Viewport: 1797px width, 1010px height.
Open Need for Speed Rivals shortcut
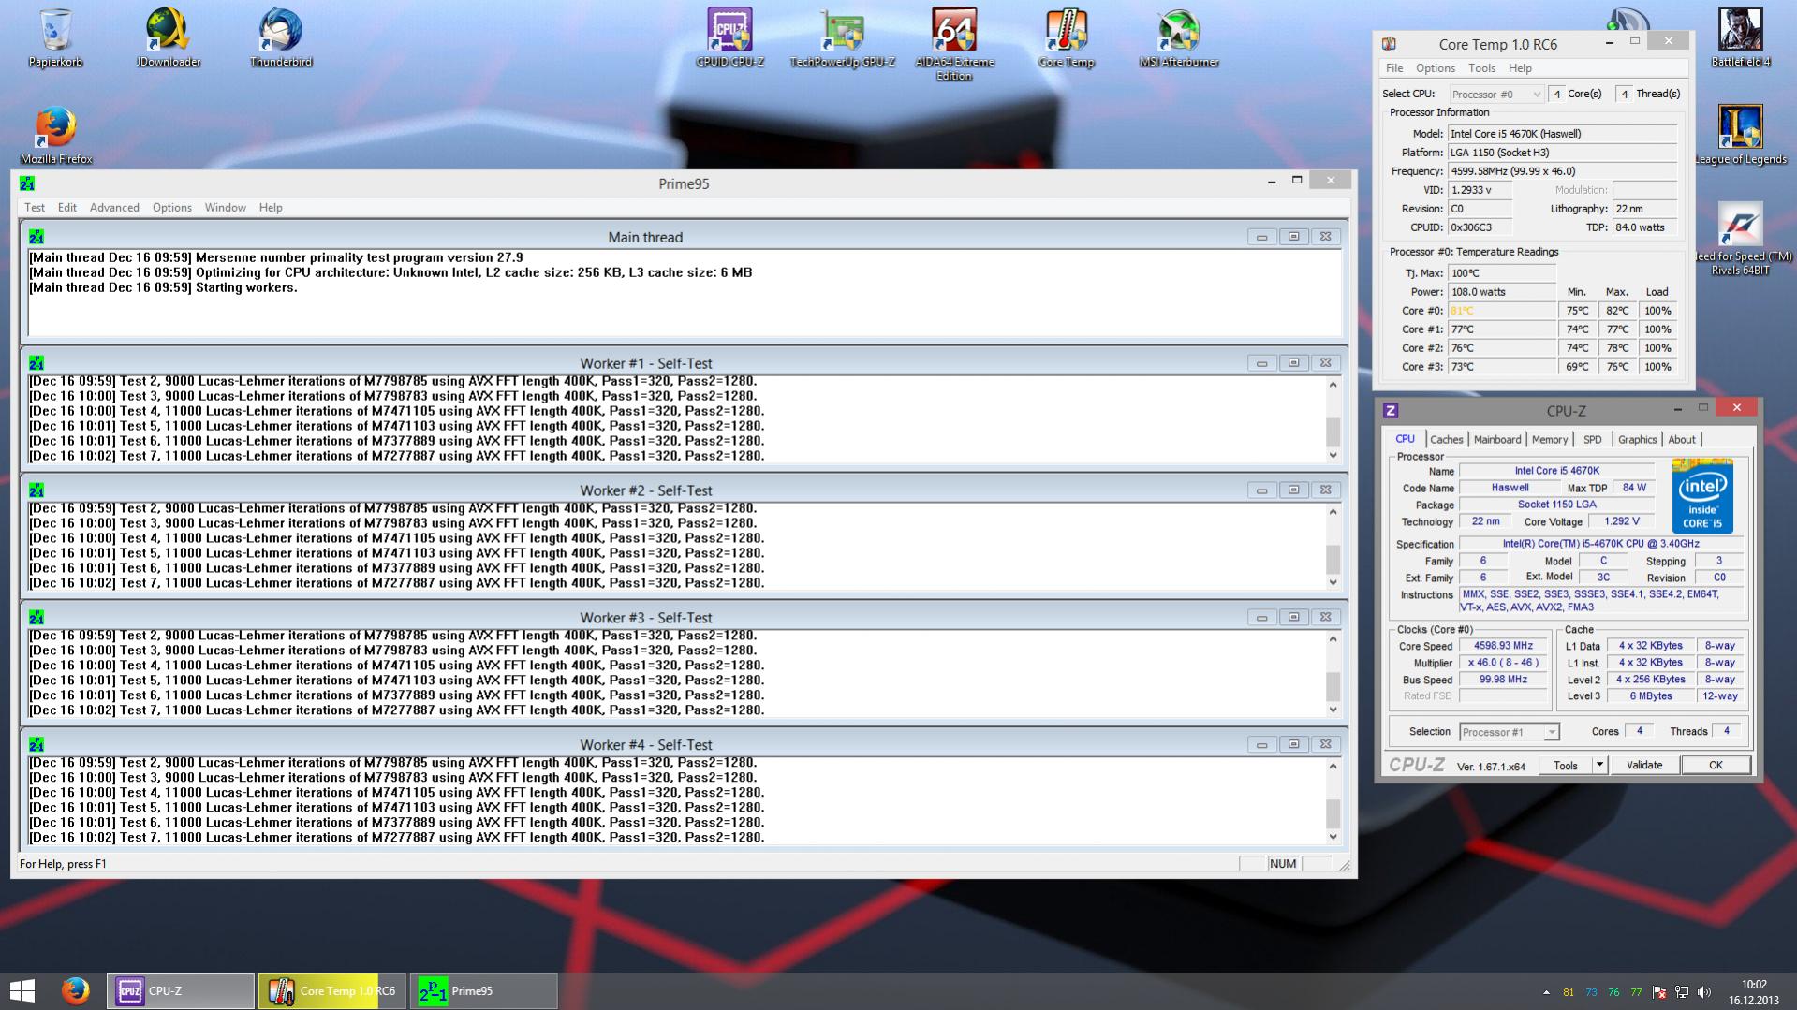click(x=1741, y=240)
